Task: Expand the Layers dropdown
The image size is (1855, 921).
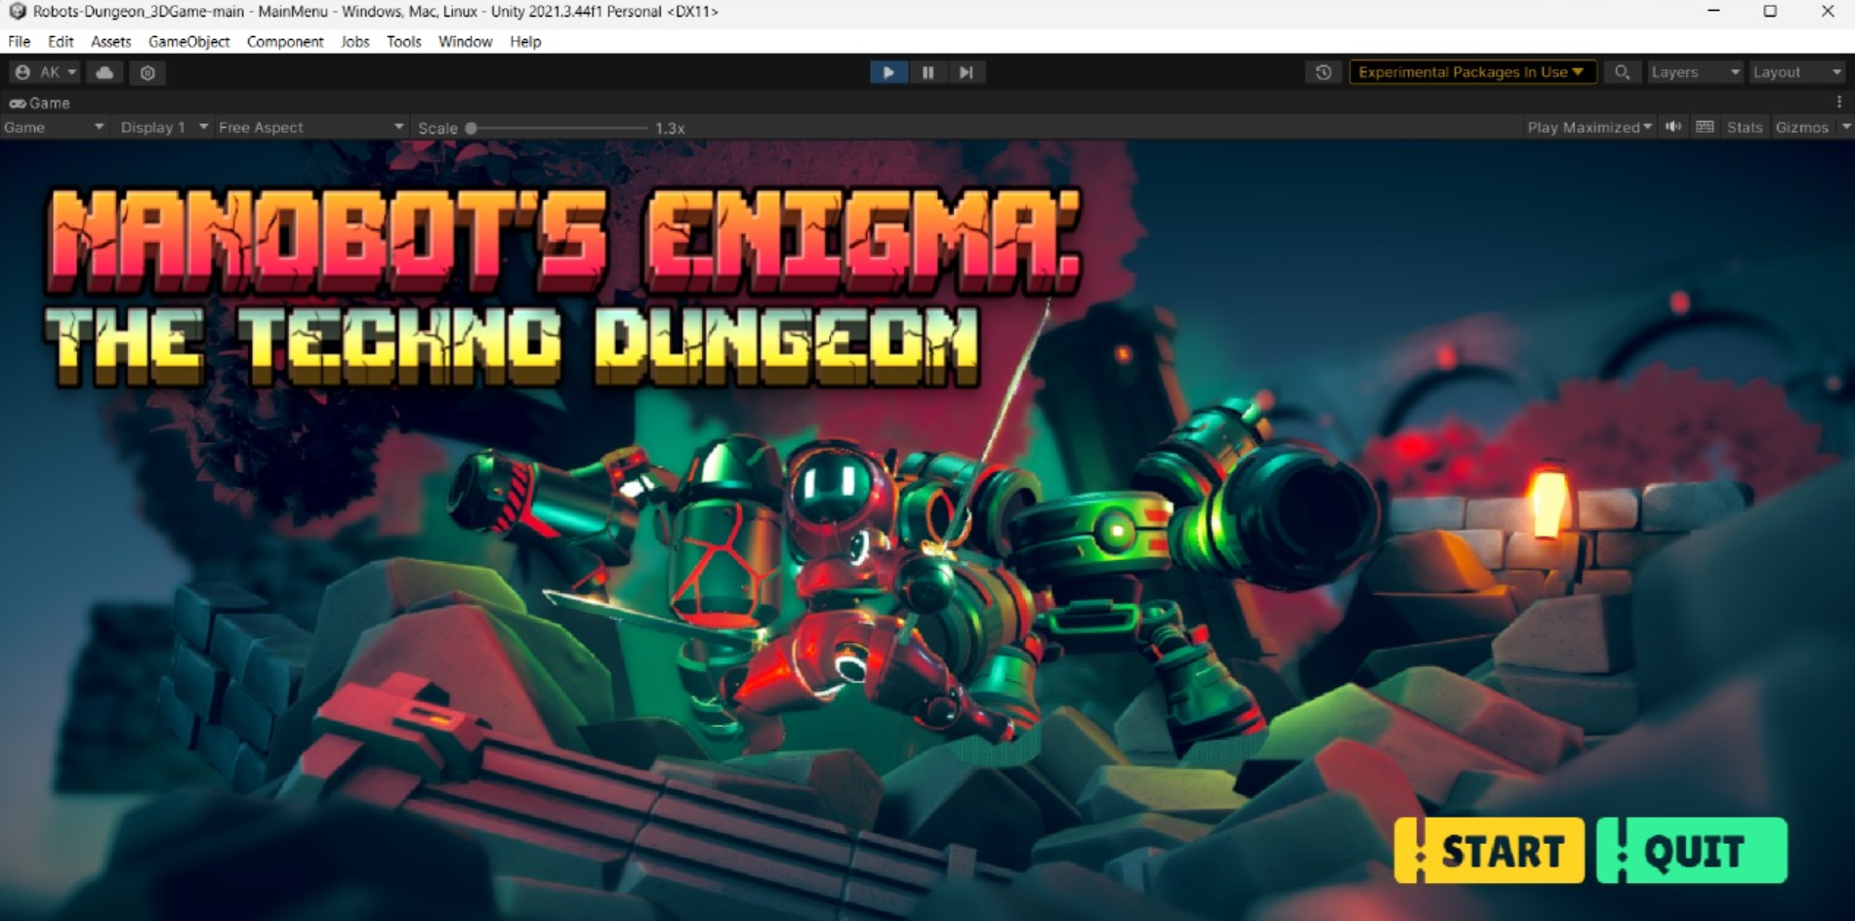Action: [x=1695, y=72]
